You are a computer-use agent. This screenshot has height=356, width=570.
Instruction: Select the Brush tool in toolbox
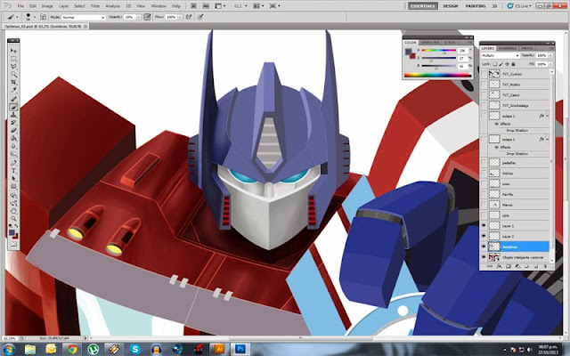pos(13,107)
